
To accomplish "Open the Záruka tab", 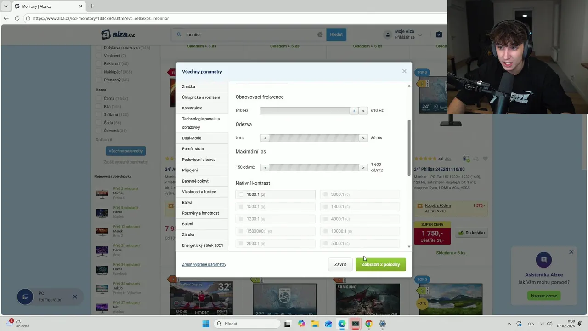I will pos(202,234).
